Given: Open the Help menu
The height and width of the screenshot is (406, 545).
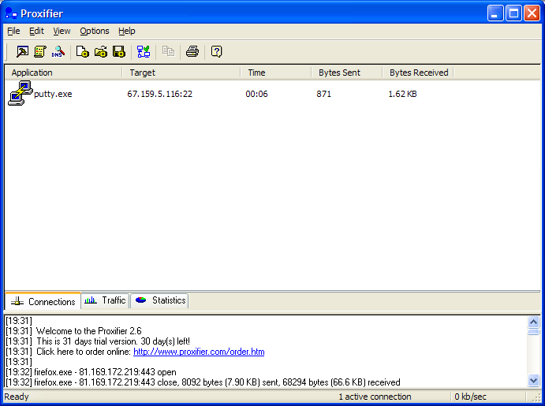Looking at the screenshot, I should click(x=126, y=31).
